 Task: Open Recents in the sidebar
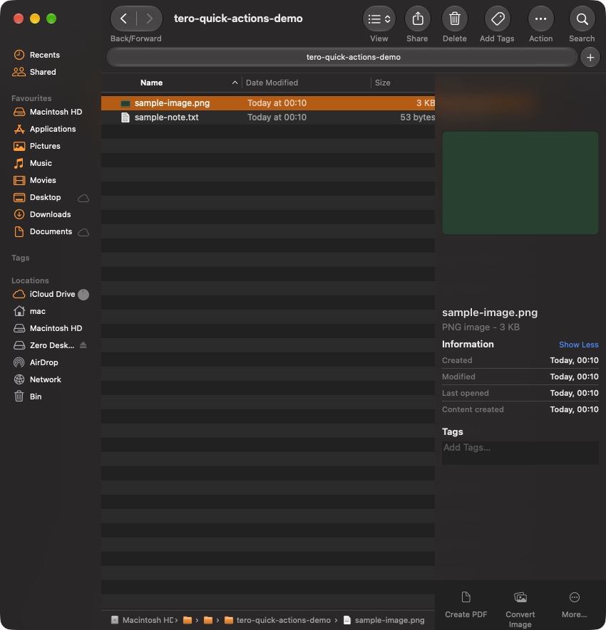[44, 55]
